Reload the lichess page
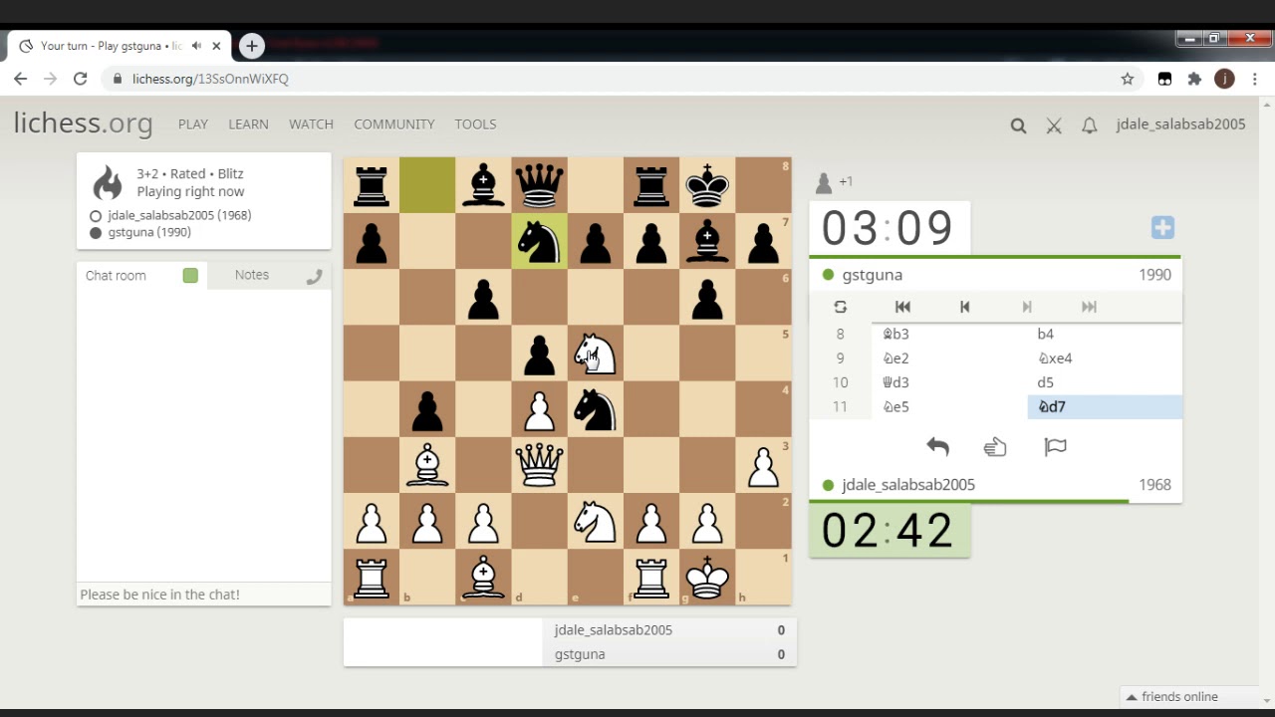Viewport: 1275px width, 717px height. 81,79
